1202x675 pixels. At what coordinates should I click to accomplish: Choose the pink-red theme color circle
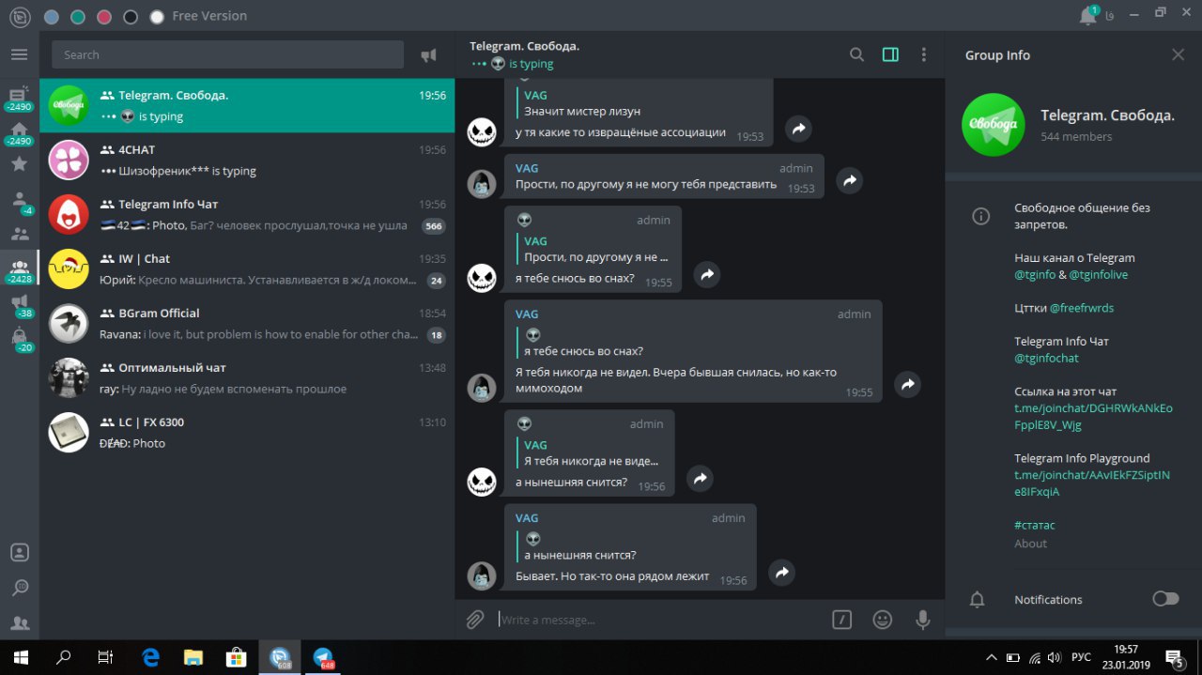104,16
